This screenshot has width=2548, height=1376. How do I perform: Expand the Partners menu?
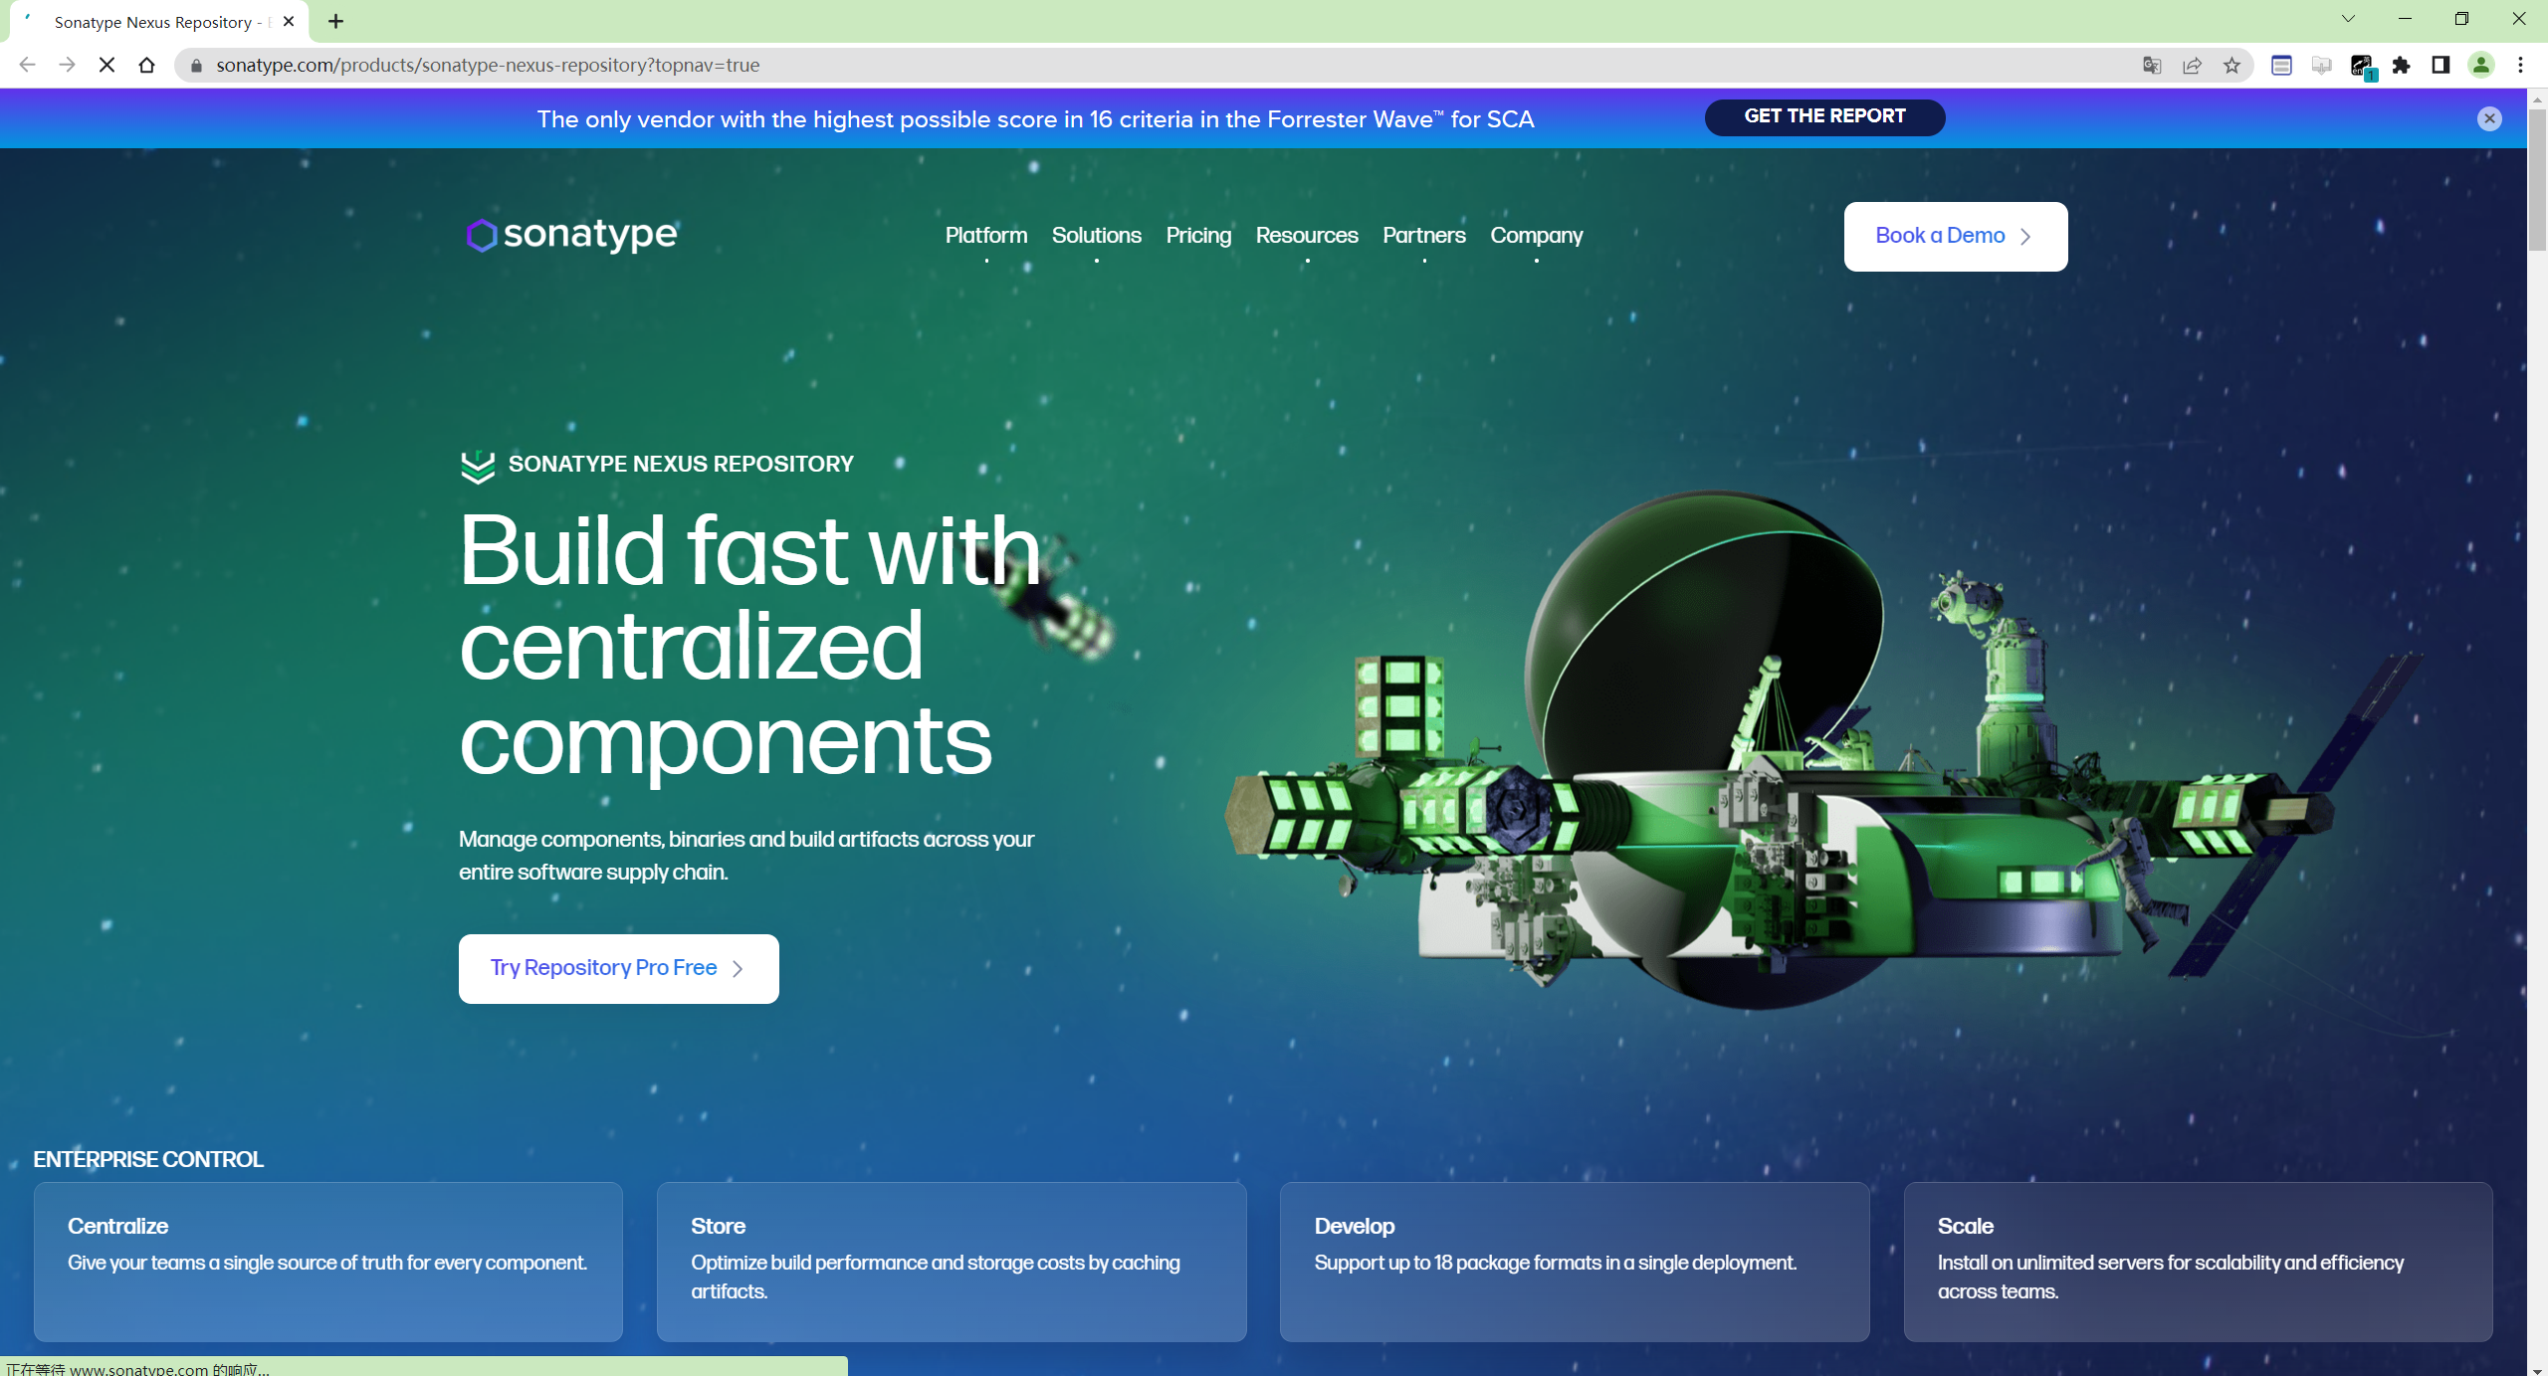pos(1423,236)
